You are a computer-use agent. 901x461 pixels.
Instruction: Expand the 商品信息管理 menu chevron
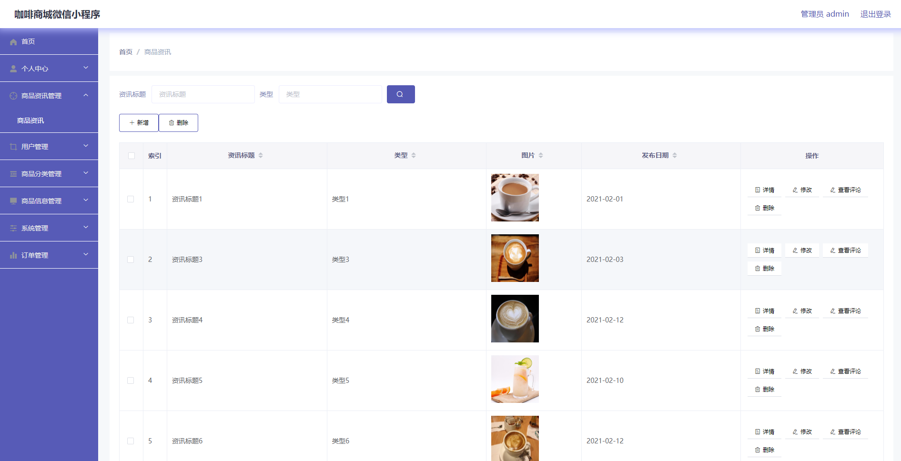[x=86, y=200]
